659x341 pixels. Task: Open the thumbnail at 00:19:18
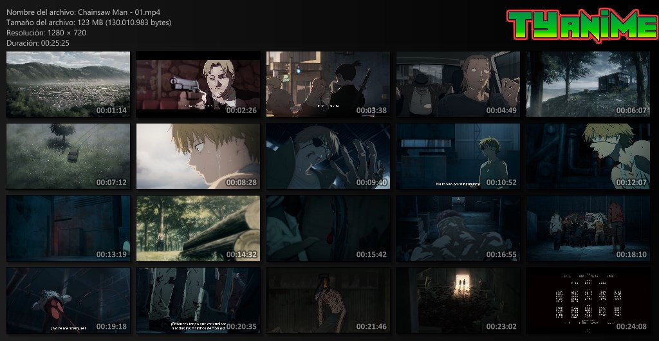click(x=68, y=300)
